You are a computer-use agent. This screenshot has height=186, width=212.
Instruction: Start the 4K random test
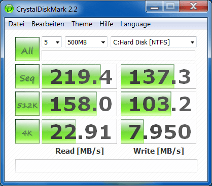coord(27,131)
